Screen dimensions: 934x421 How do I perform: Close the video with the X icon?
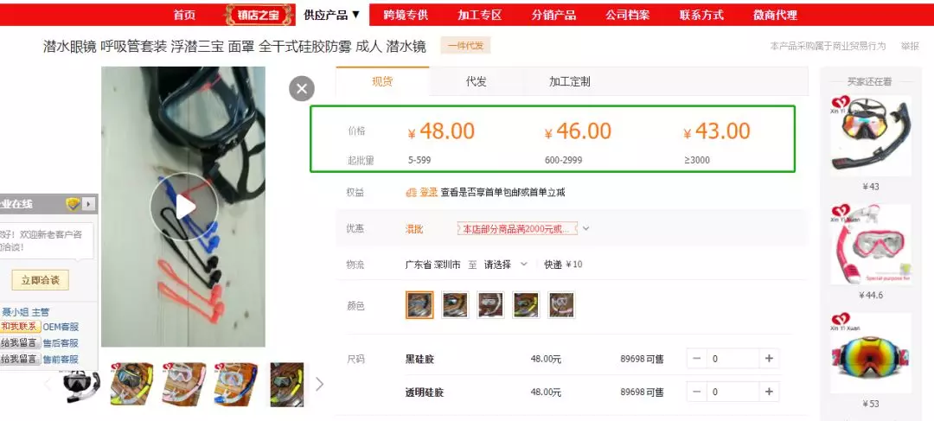tap(302, 89)
